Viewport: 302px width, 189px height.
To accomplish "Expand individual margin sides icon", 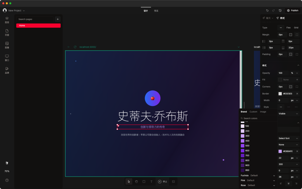I will (x=297, y=35).
